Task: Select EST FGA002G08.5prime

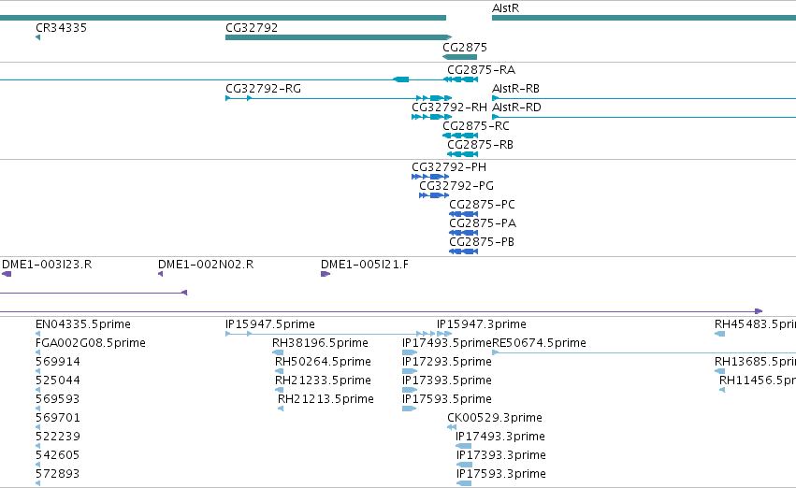Action: [x=91, y=343]
